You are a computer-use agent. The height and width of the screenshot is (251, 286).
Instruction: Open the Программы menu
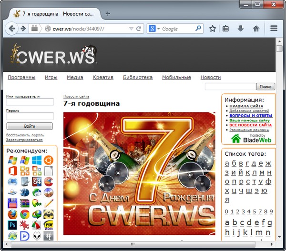[x=21, y=77]
